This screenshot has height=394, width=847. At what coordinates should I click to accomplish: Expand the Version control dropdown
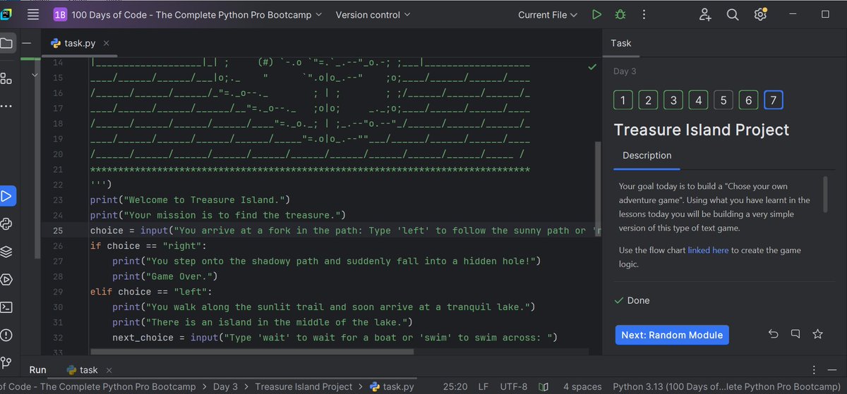[374, 15]
